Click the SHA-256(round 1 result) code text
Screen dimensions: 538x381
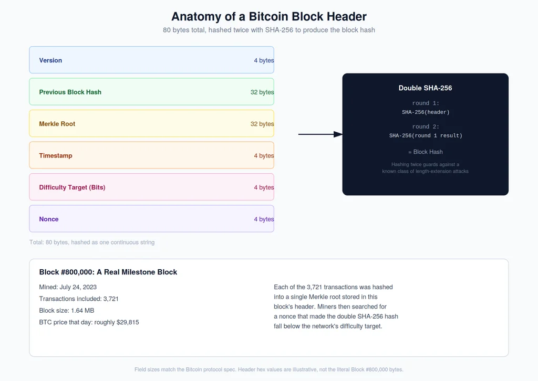[x=426, y=136]
